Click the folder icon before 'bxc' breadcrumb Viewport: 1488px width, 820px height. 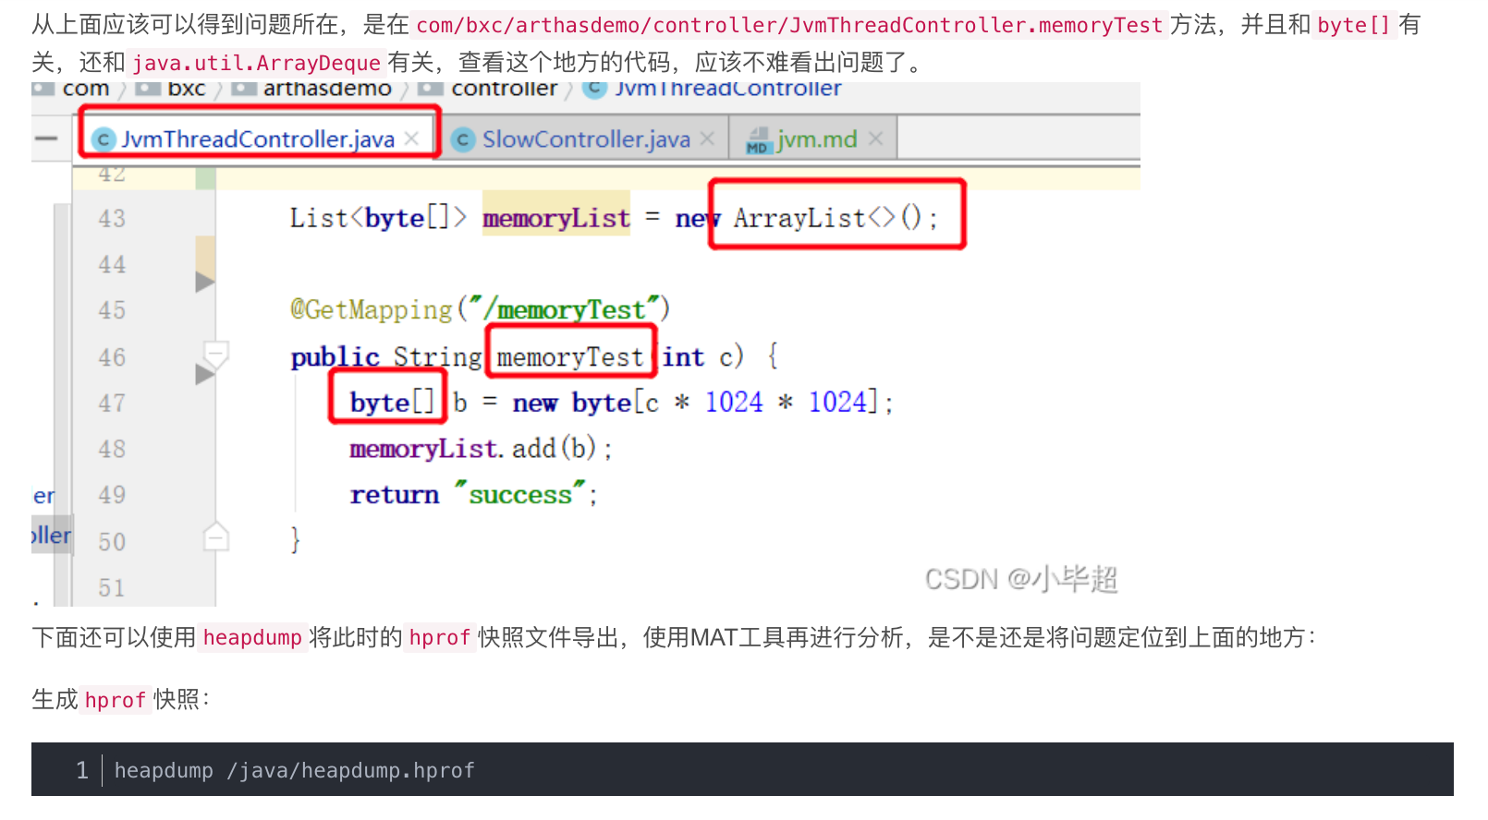click(148, 89)
